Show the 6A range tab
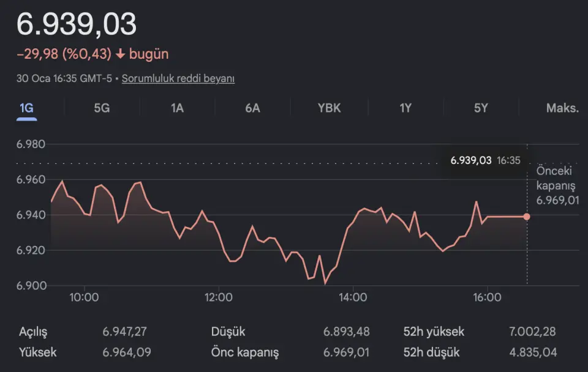Viewport: 588px width, 372px height. coord(252,108)
